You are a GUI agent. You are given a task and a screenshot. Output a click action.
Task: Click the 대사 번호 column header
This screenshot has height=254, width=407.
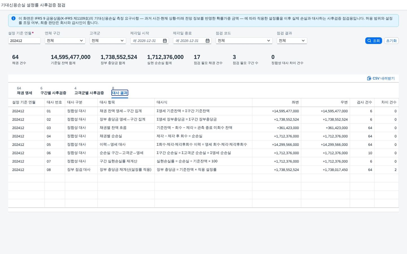(x=55, y=102)
